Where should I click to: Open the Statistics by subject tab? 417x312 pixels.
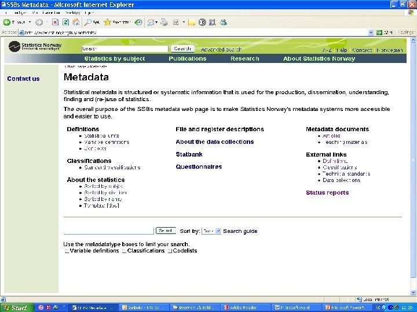(115, 58)
